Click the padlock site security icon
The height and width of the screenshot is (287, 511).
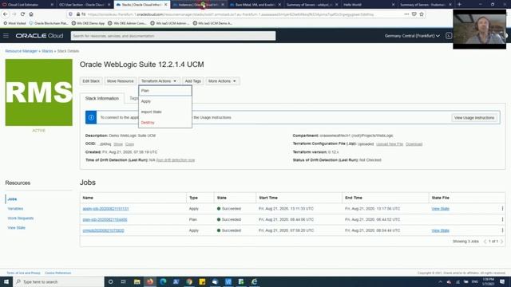pos(78,14)
